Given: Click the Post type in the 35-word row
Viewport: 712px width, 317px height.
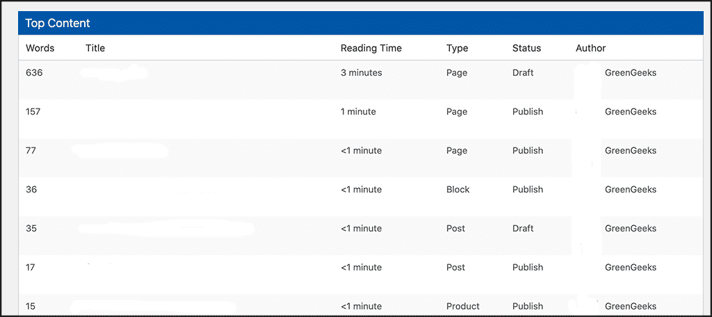Looking at the screenshot, I should pos(456,229).
